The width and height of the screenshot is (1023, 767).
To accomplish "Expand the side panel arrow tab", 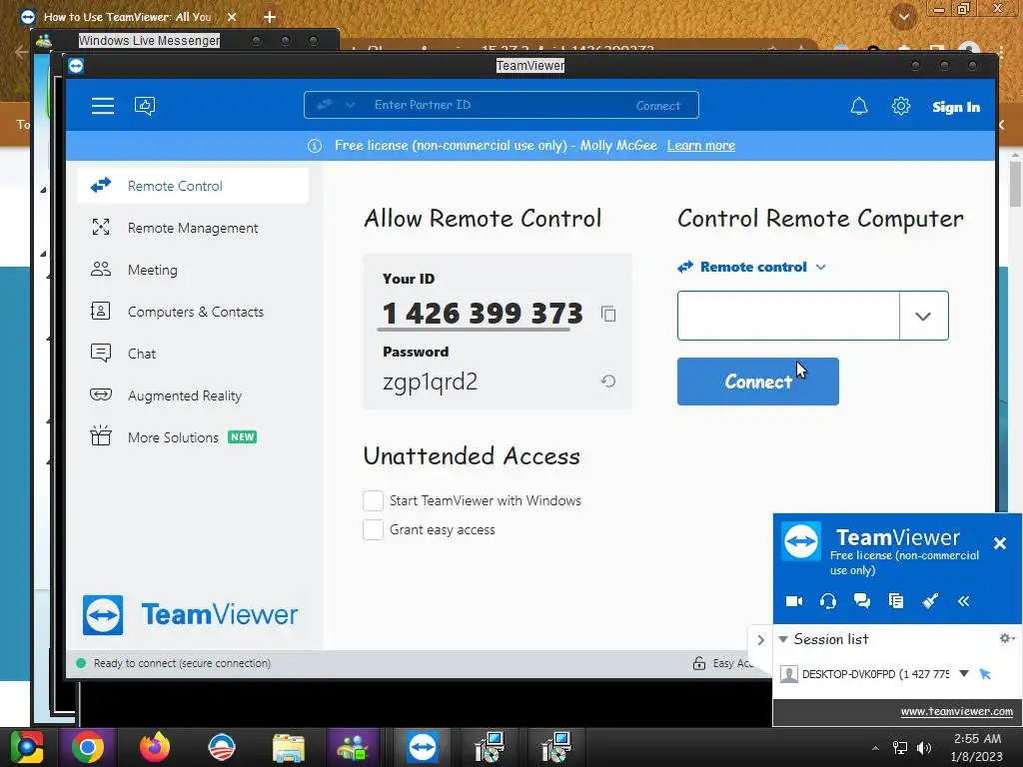I will point(760,640).
